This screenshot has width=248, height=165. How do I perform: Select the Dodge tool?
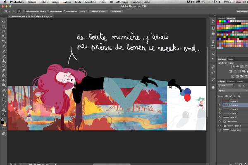3,85
